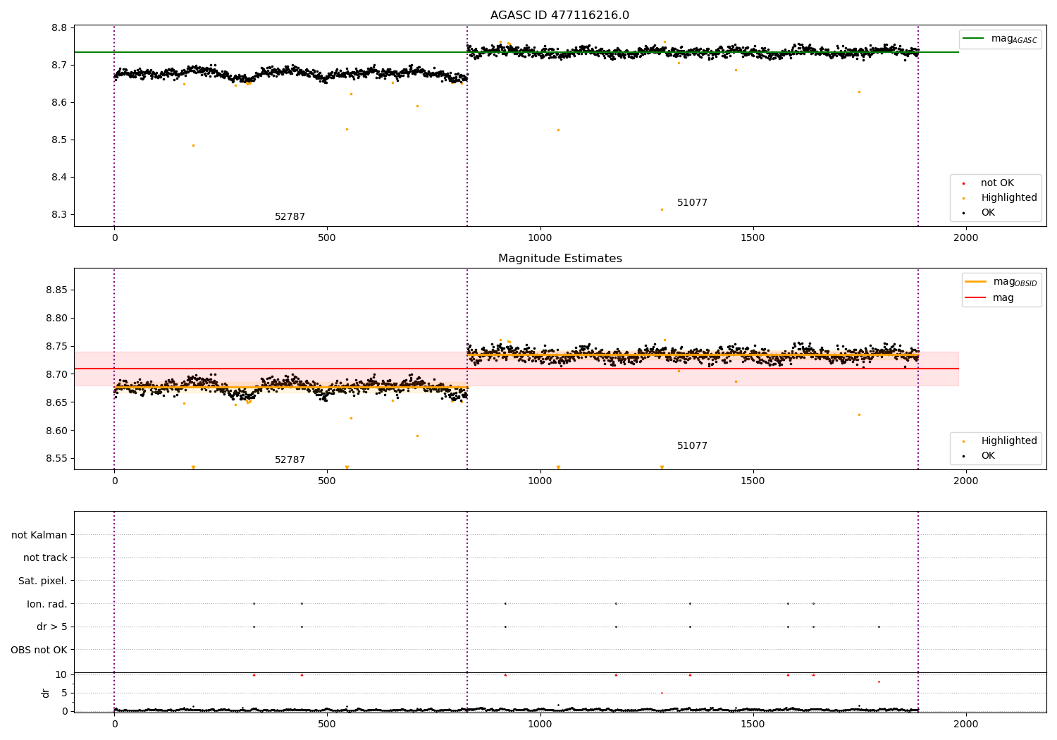Click the 1000 x-axis tick of middle plot
Image resolution: width=1057 pixels, height=740 pixels.
[540, 481]
